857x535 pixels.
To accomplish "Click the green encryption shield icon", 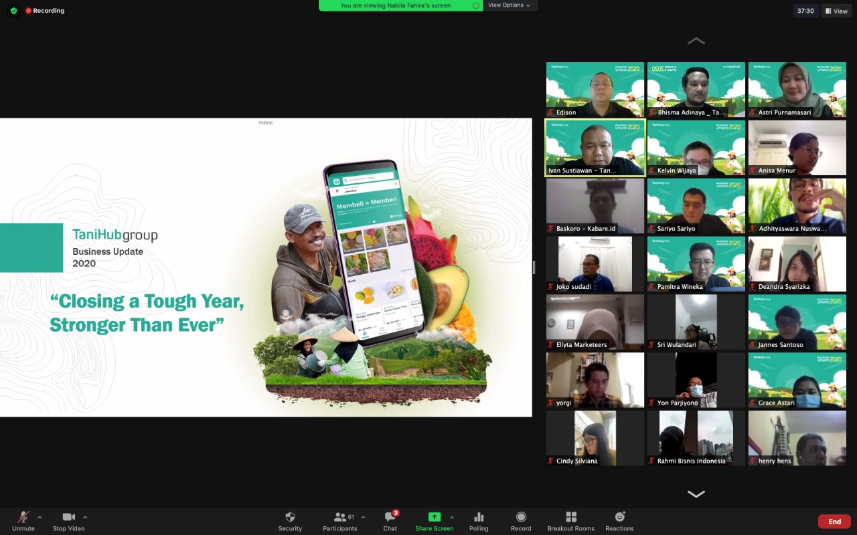I will point(13,11).
